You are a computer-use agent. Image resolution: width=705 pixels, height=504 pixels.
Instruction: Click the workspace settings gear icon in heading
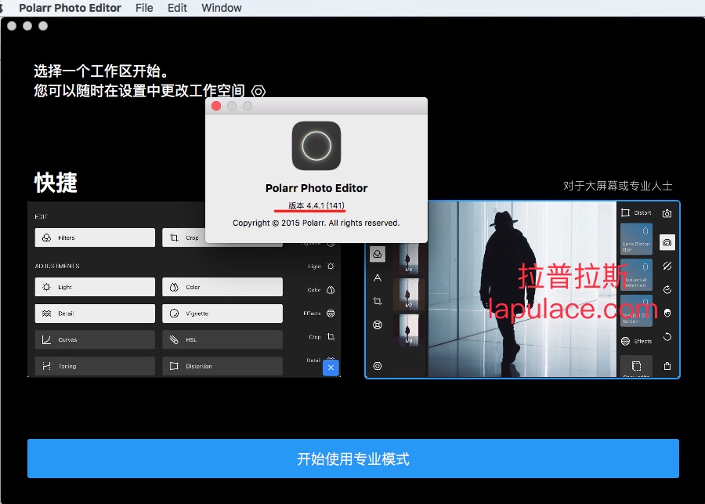258,91
